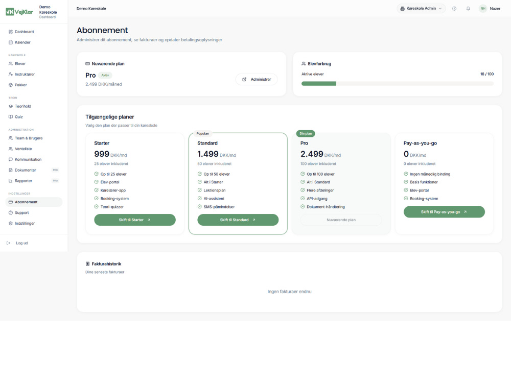Click the AI-assistent checkmark icon
This screenshot has width=511, height=383.
point(199,198)
